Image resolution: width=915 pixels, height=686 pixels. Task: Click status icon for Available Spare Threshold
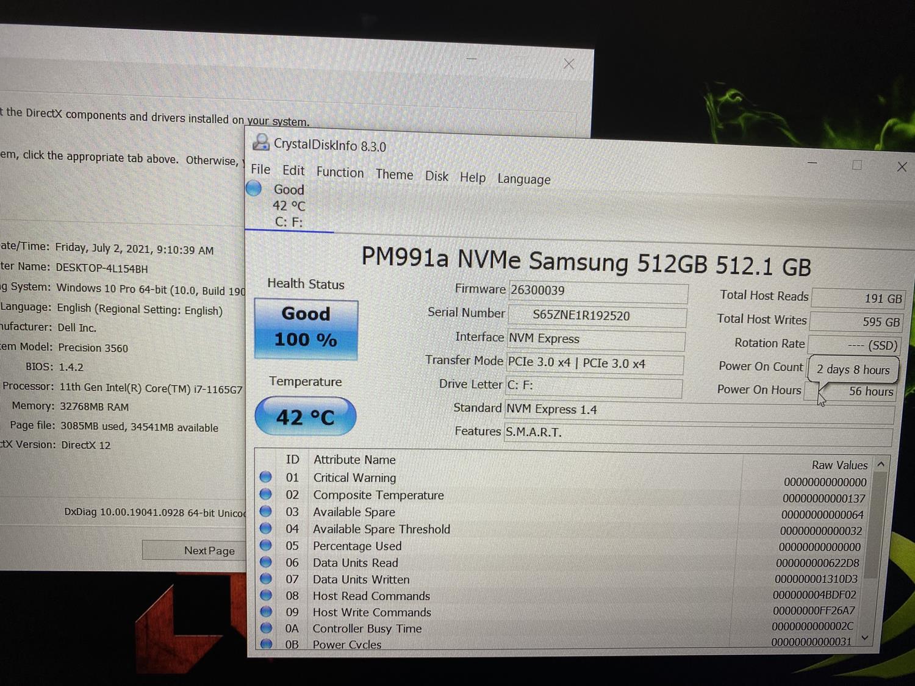click(x=265, y=527)
